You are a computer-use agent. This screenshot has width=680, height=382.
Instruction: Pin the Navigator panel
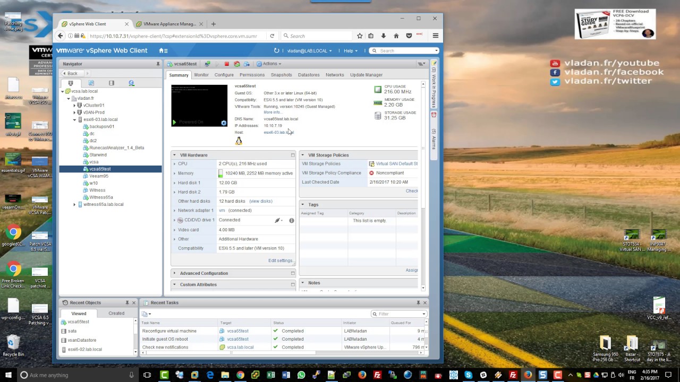click(x=158, y=64)
